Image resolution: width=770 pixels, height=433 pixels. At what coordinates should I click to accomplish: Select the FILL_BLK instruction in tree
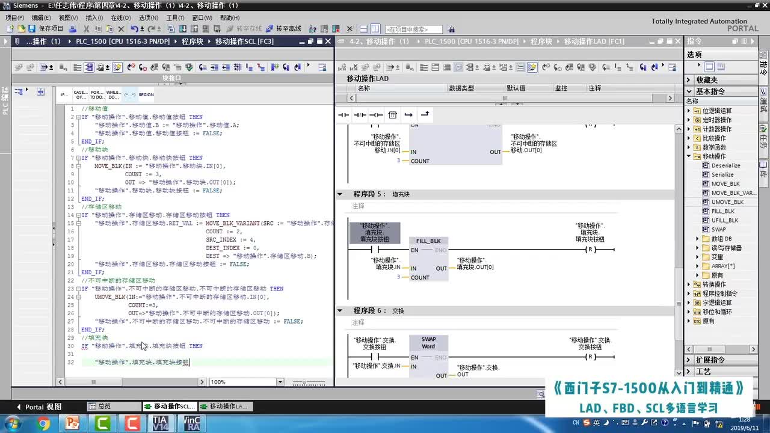722,211
